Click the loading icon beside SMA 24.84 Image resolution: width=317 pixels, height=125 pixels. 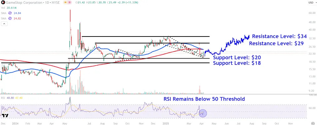(x=10, y=13)
